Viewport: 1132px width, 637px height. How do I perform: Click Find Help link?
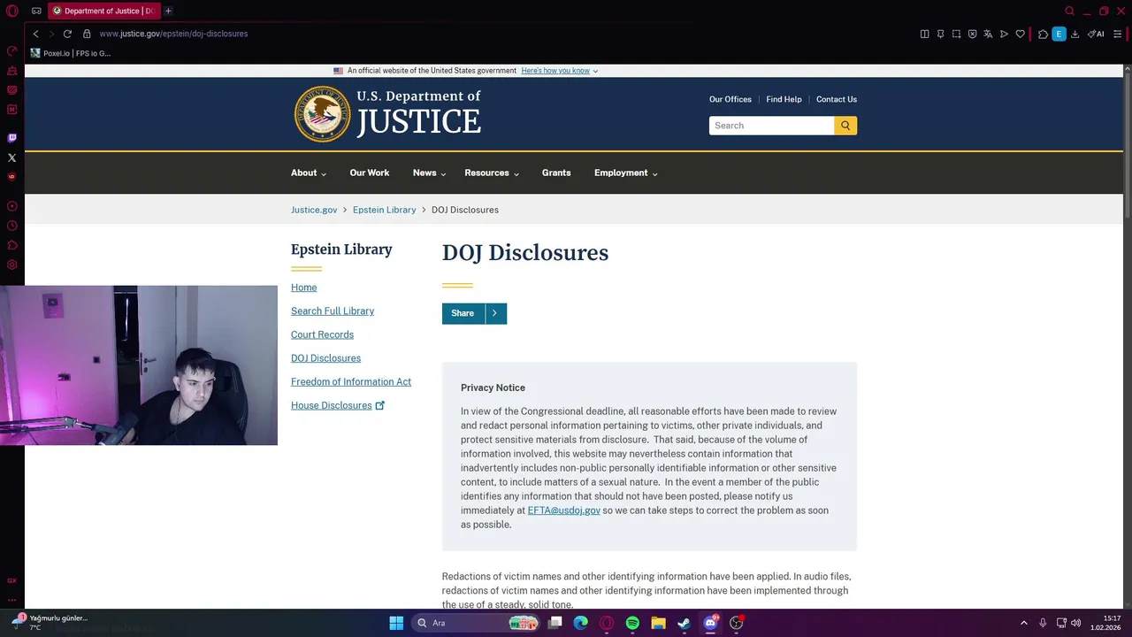point(784,99)
